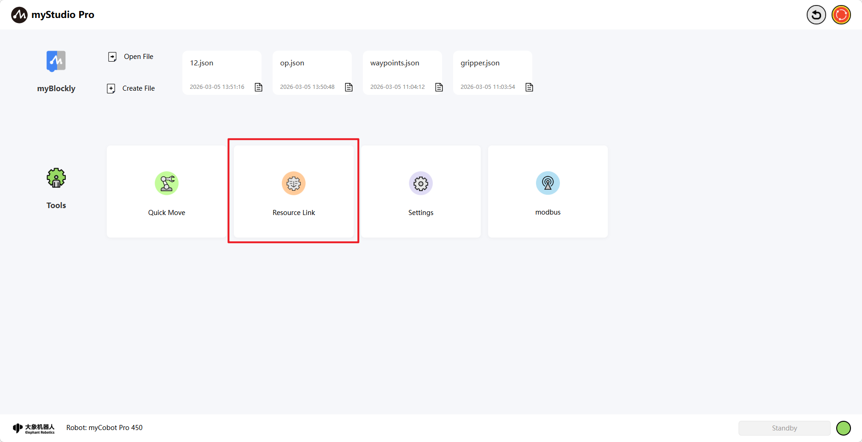This screenshot has width=862, height=442.
Task: Click the green status indicator circle
Action: 843,428
